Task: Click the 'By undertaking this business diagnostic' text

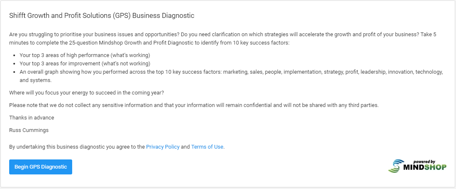Action: 77,147
